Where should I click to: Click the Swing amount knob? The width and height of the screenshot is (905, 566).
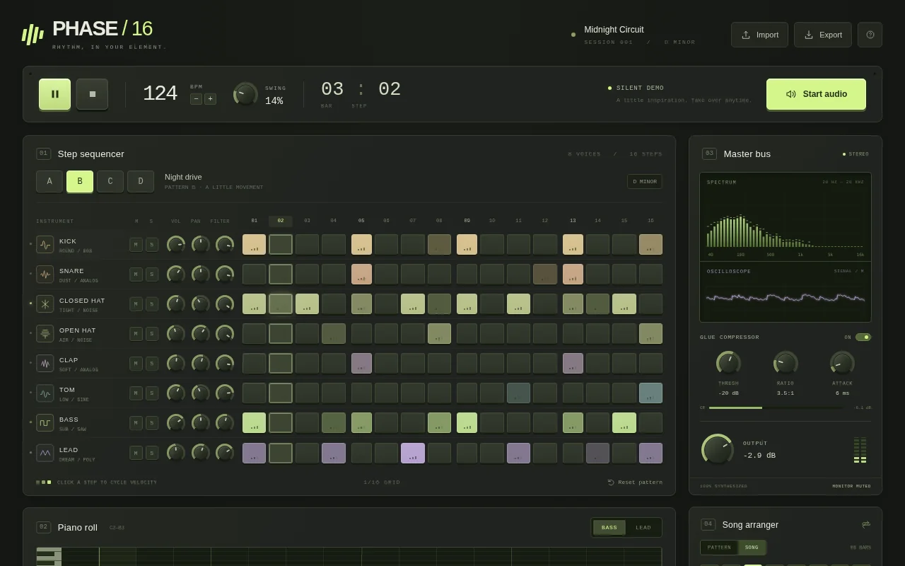(245, 94)
